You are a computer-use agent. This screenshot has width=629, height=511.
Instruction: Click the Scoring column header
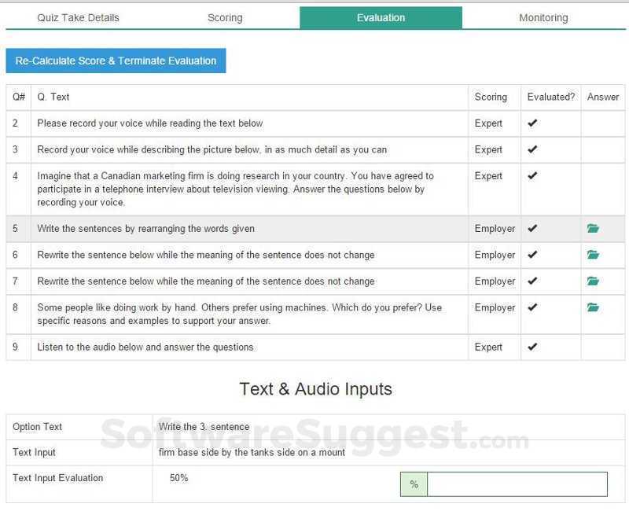(491, 97)
